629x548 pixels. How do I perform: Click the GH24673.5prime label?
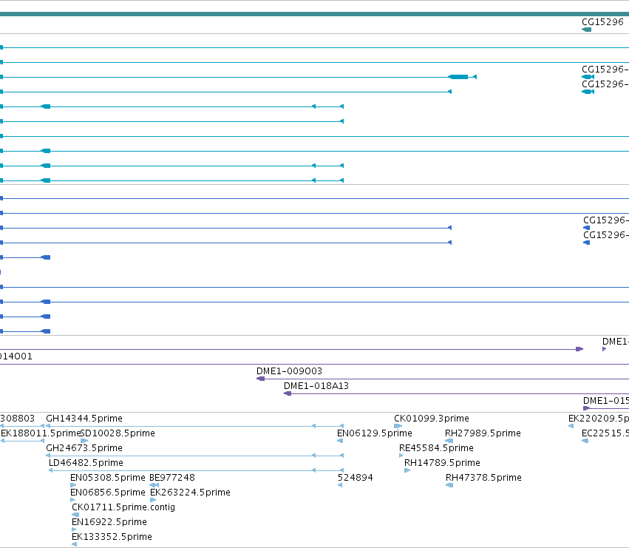[84, 448]
